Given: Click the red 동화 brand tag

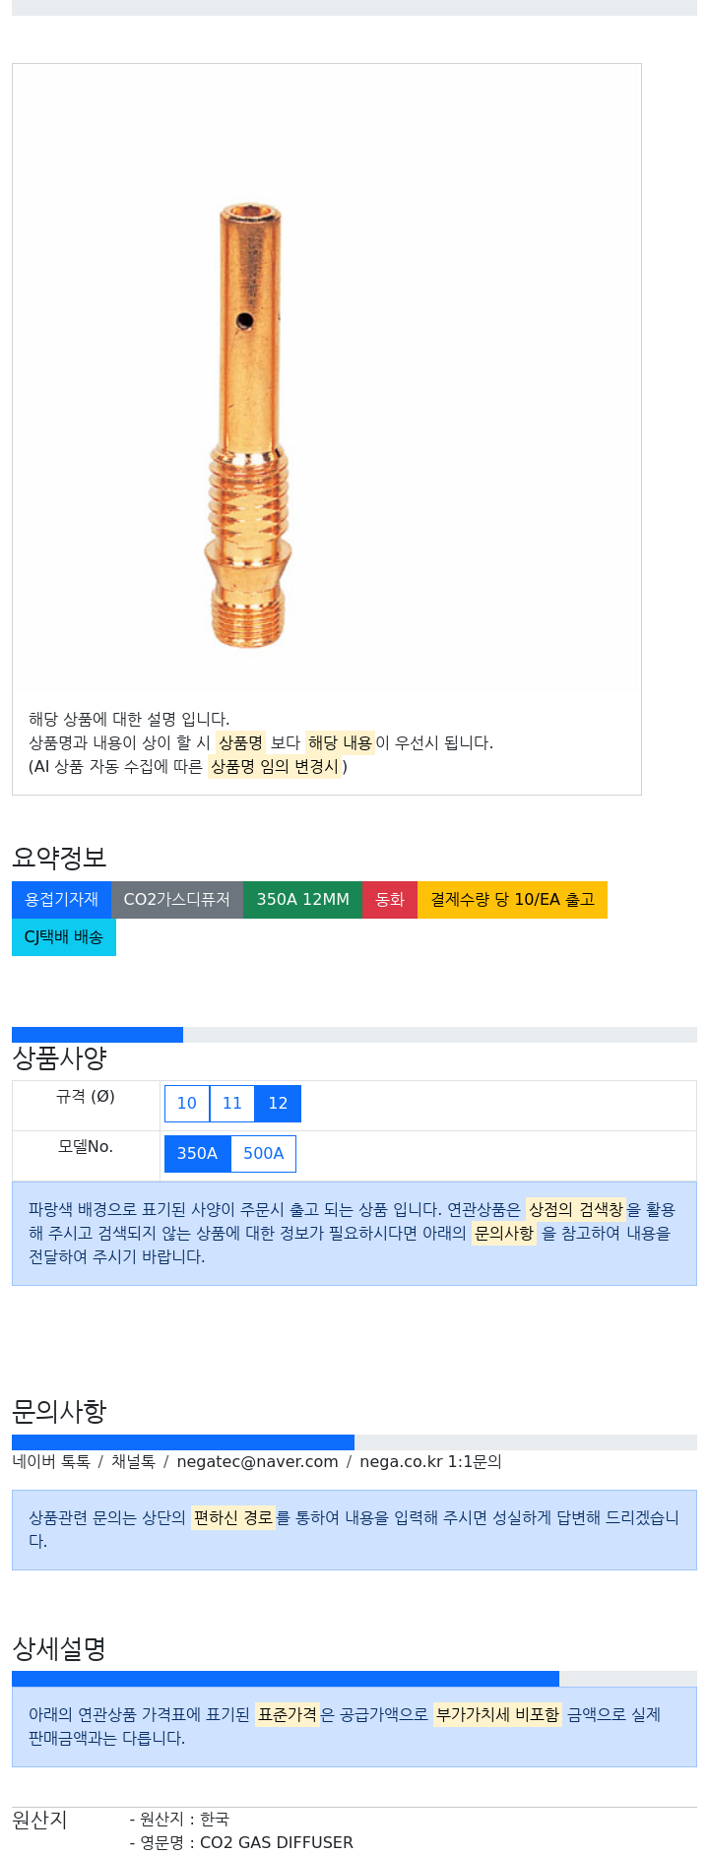Looking at the screenshot, I should click(390, 900).
